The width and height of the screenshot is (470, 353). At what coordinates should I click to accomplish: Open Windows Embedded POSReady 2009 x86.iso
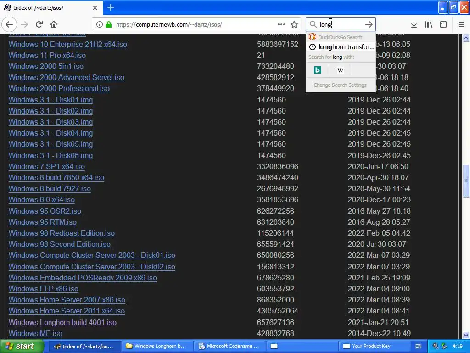pyautogui.click(x=83, y=278)
